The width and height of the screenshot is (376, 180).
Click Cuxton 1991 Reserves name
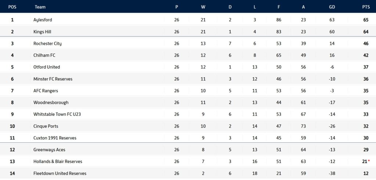[x=55, y=138]
